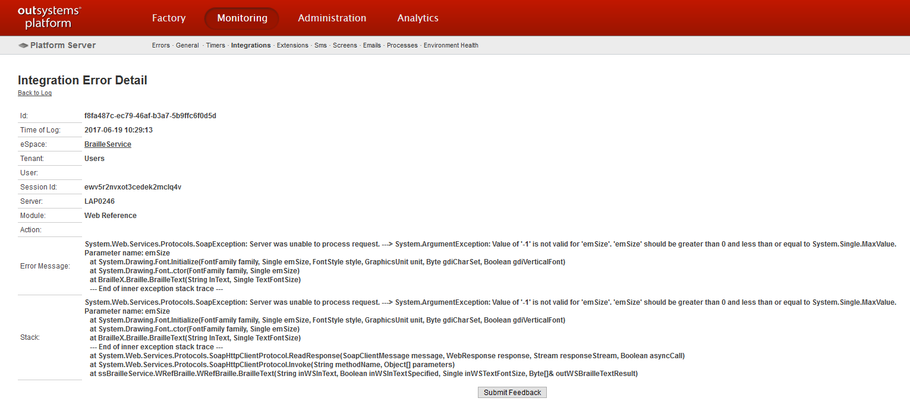Select the General monitoring category
Viewport: 910px width, 420px height.
point(187,45)
